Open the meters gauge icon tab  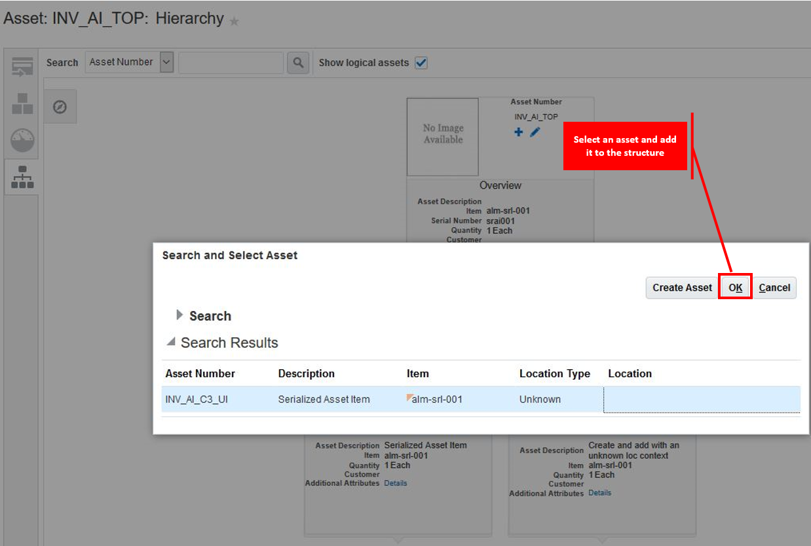[22, 140]
